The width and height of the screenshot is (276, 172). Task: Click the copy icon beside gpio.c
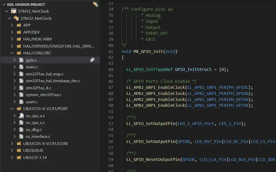[92, 60]
